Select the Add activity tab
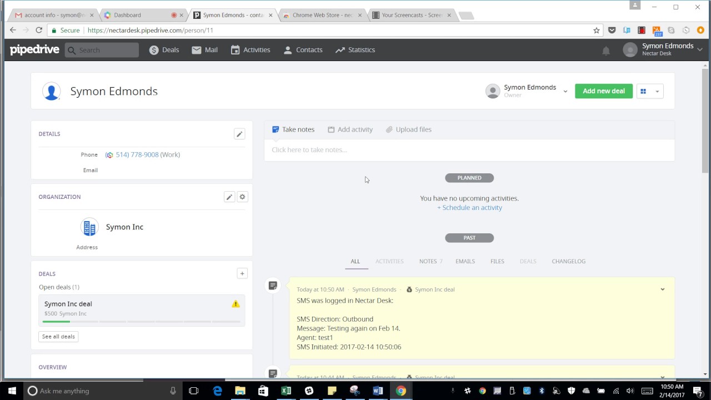The height and width of the screenshot is (400, 711). pos(350,129)
